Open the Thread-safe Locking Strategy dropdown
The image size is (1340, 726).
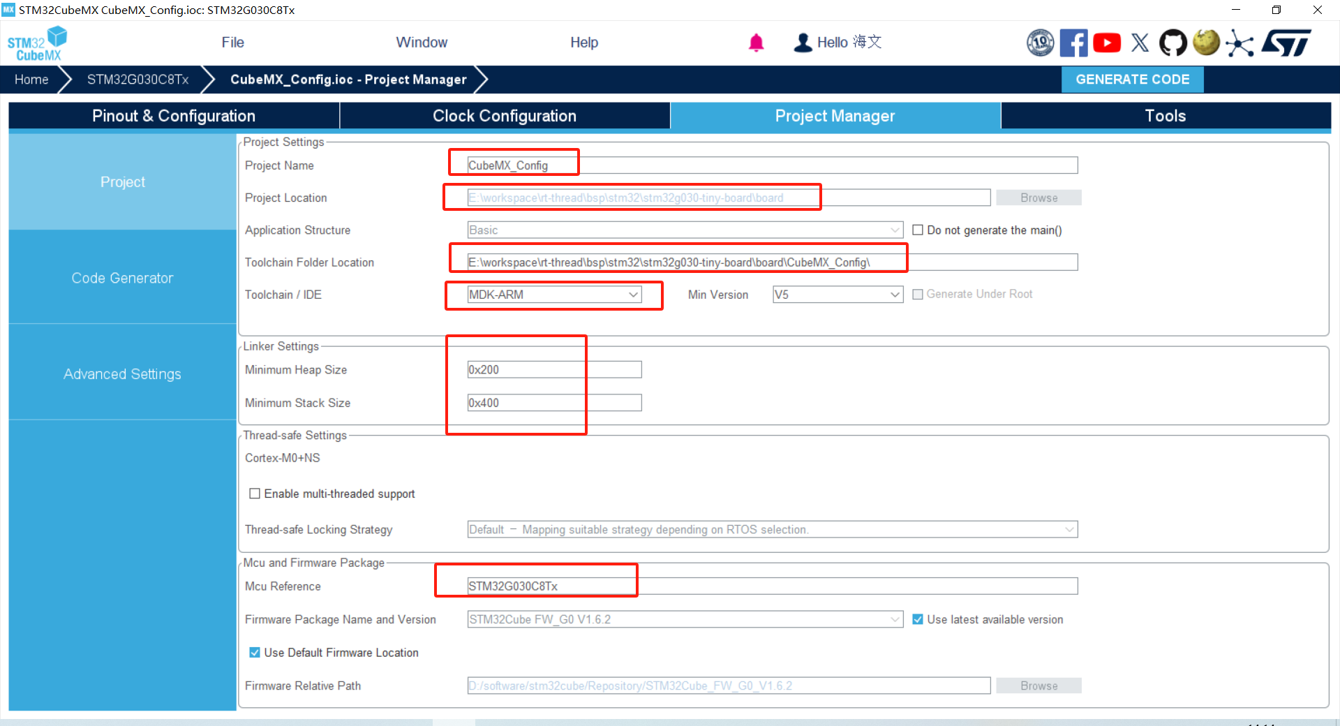click(772, 530)
